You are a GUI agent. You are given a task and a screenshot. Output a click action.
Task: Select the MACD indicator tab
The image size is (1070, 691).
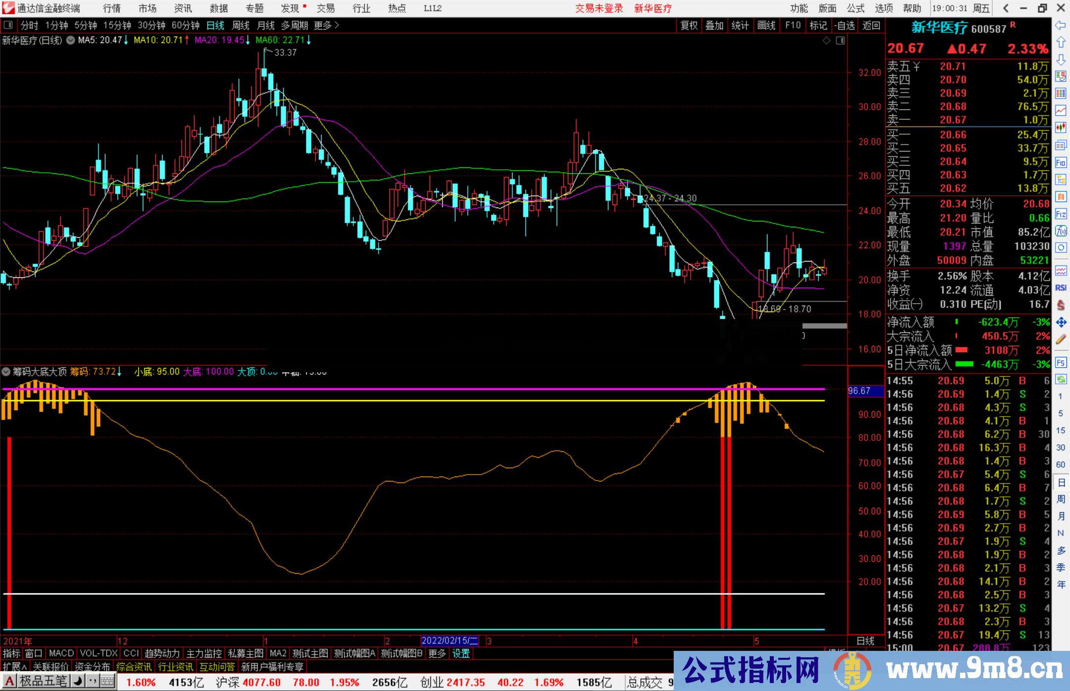(61, 653)
